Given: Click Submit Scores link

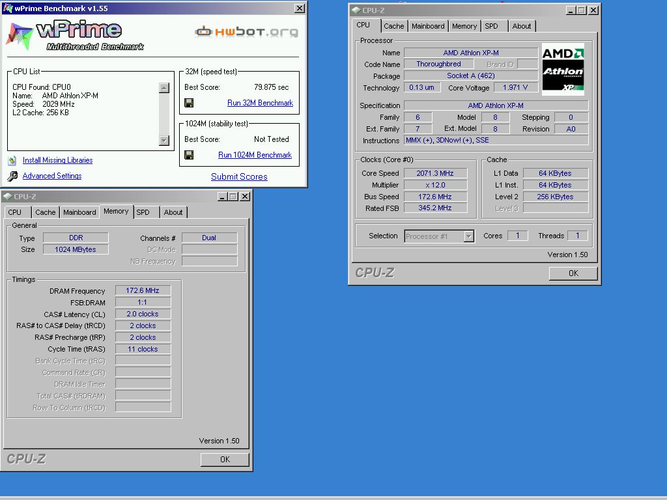Looking at the screenshot, I should pos(239,177).
